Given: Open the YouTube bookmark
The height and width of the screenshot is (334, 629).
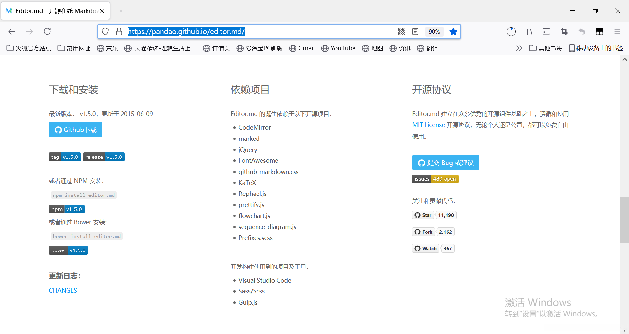Looking at the screenshot, I should [338, 48].
